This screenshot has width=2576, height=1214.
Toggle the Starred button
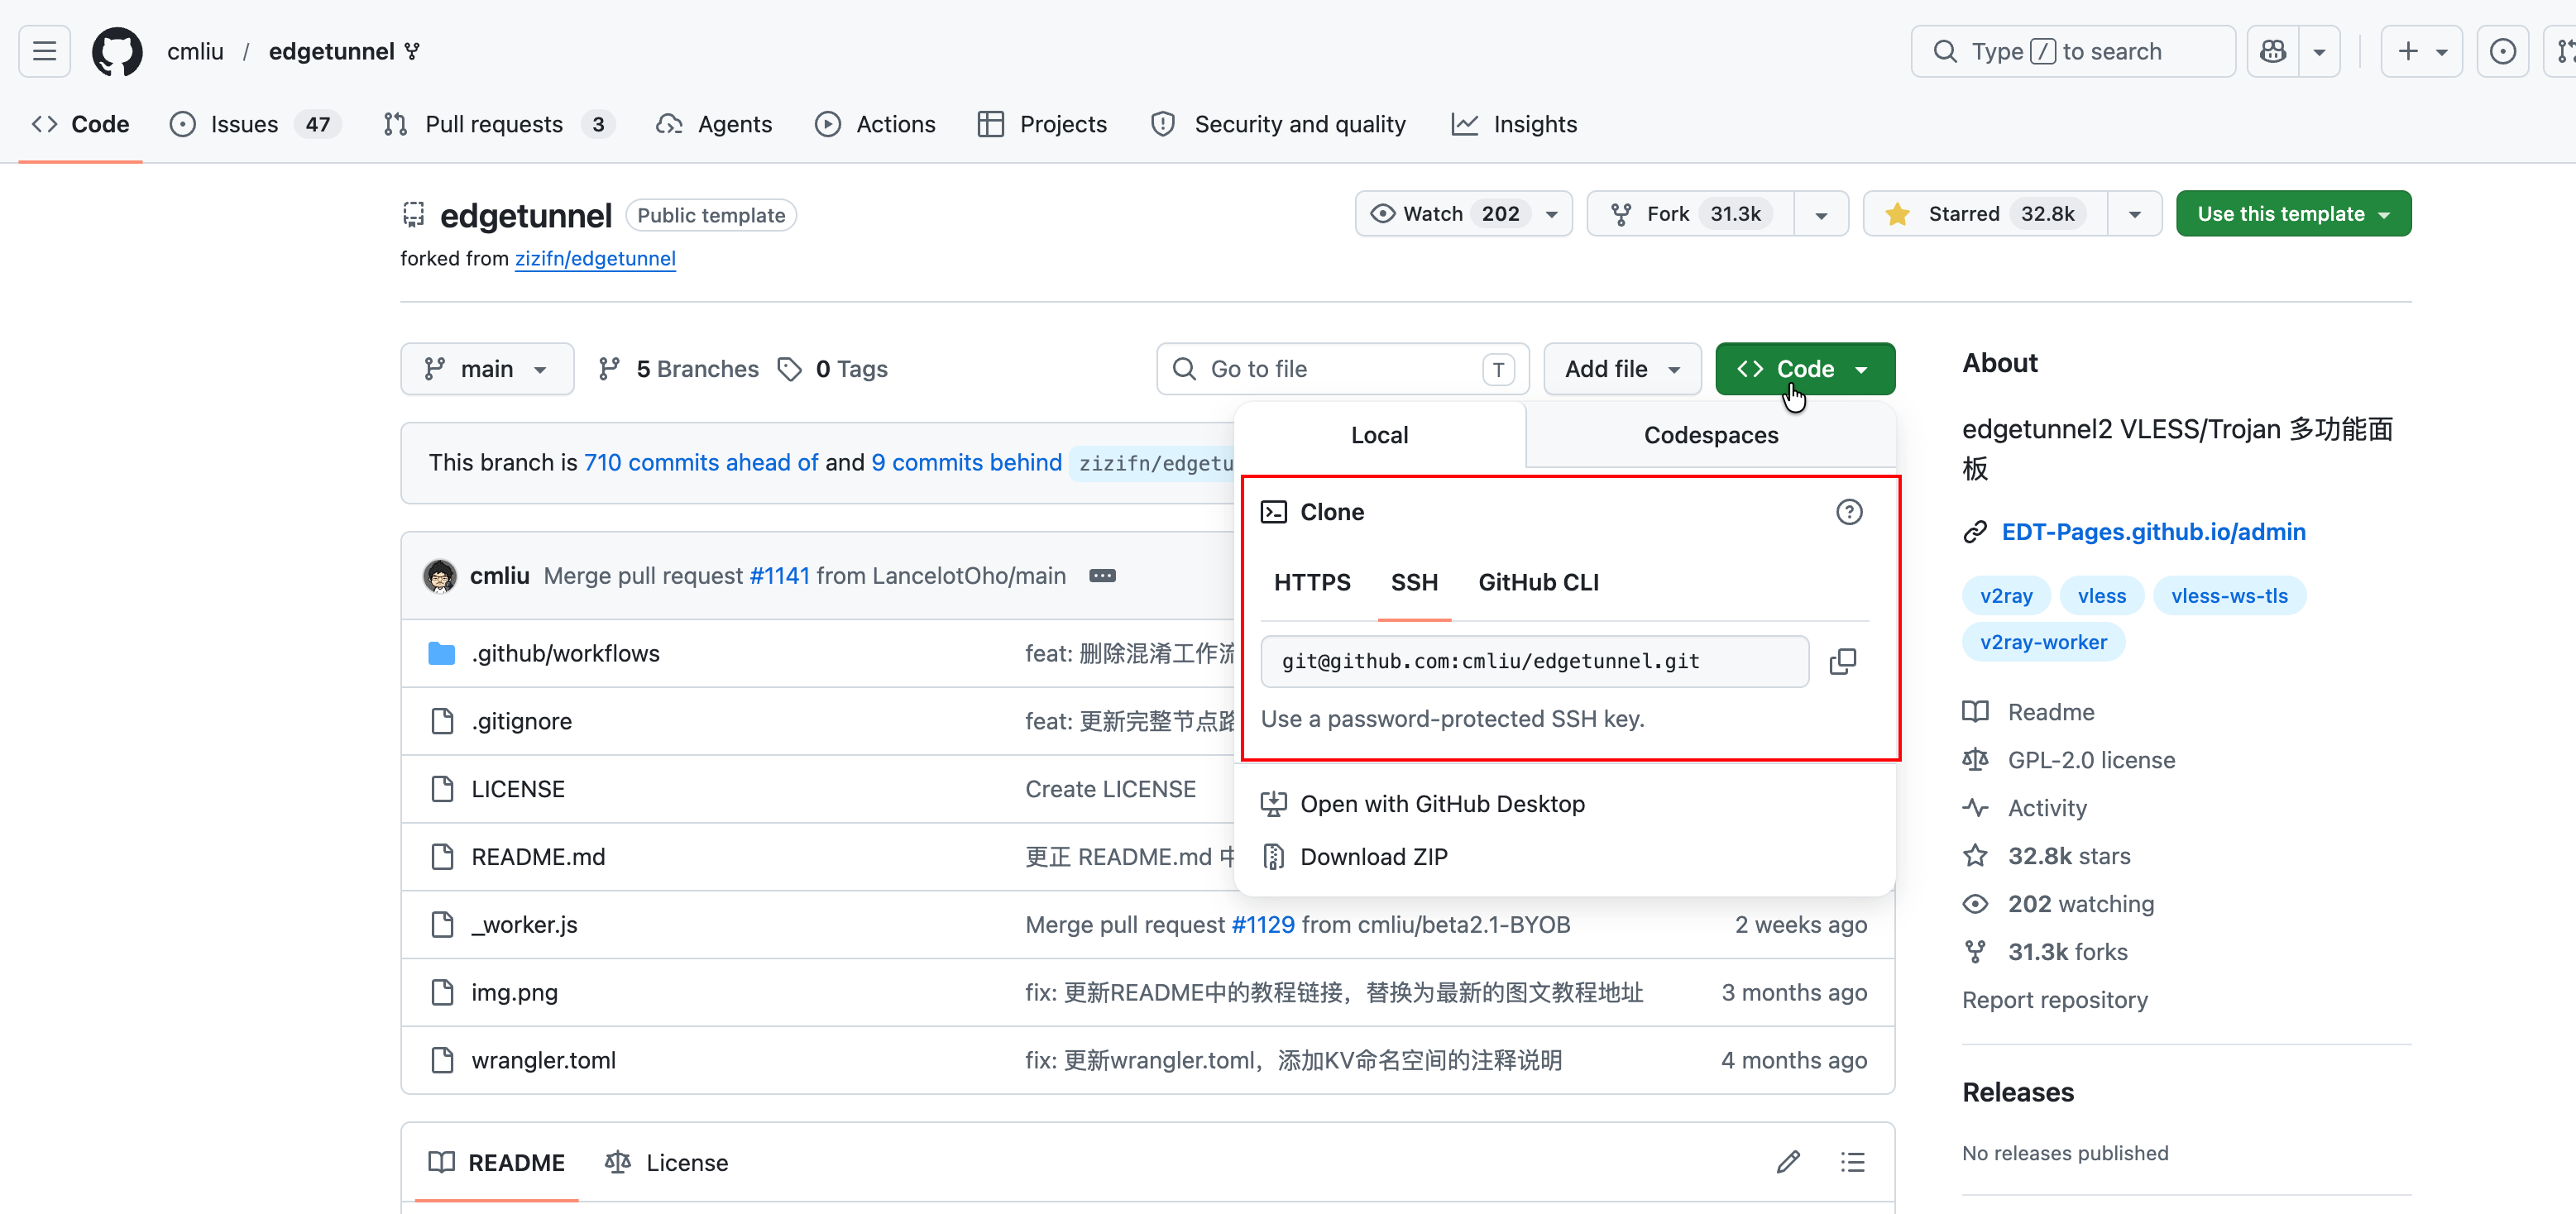(x=1986, y=214)
